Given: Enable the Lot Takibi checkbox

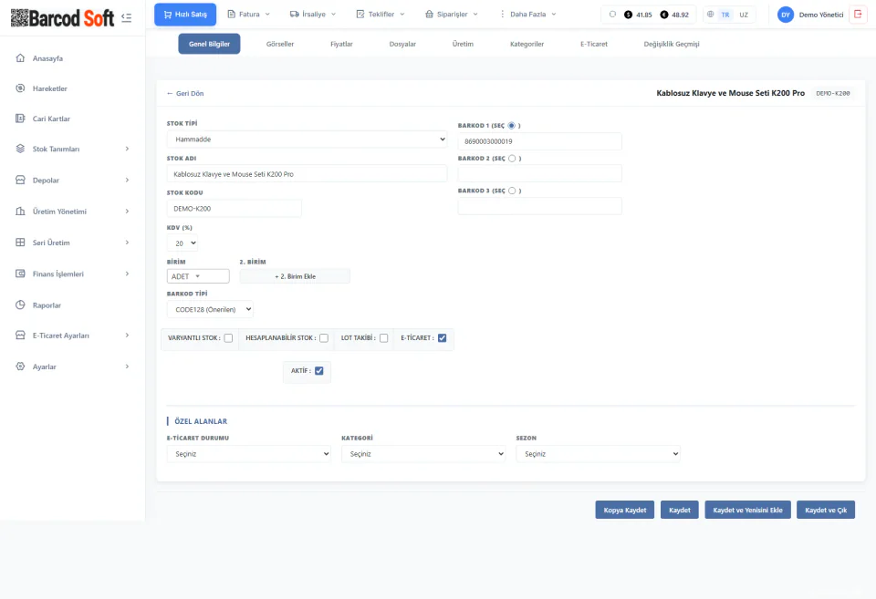Looking at the screenshot, I should 384,338.
